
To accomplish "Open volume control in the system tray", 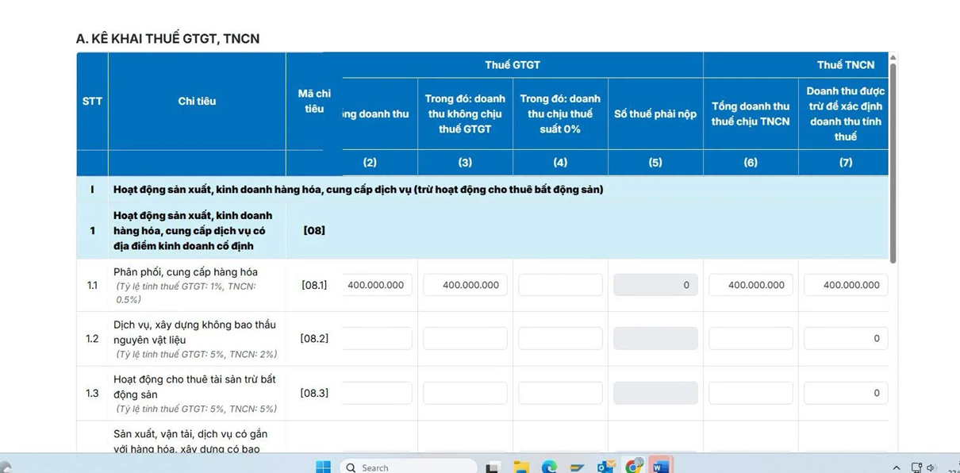I will click(931, 467).
